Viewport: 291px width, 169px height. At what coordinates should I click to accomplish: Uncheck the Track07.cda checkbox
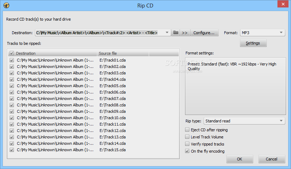point(12,99)
